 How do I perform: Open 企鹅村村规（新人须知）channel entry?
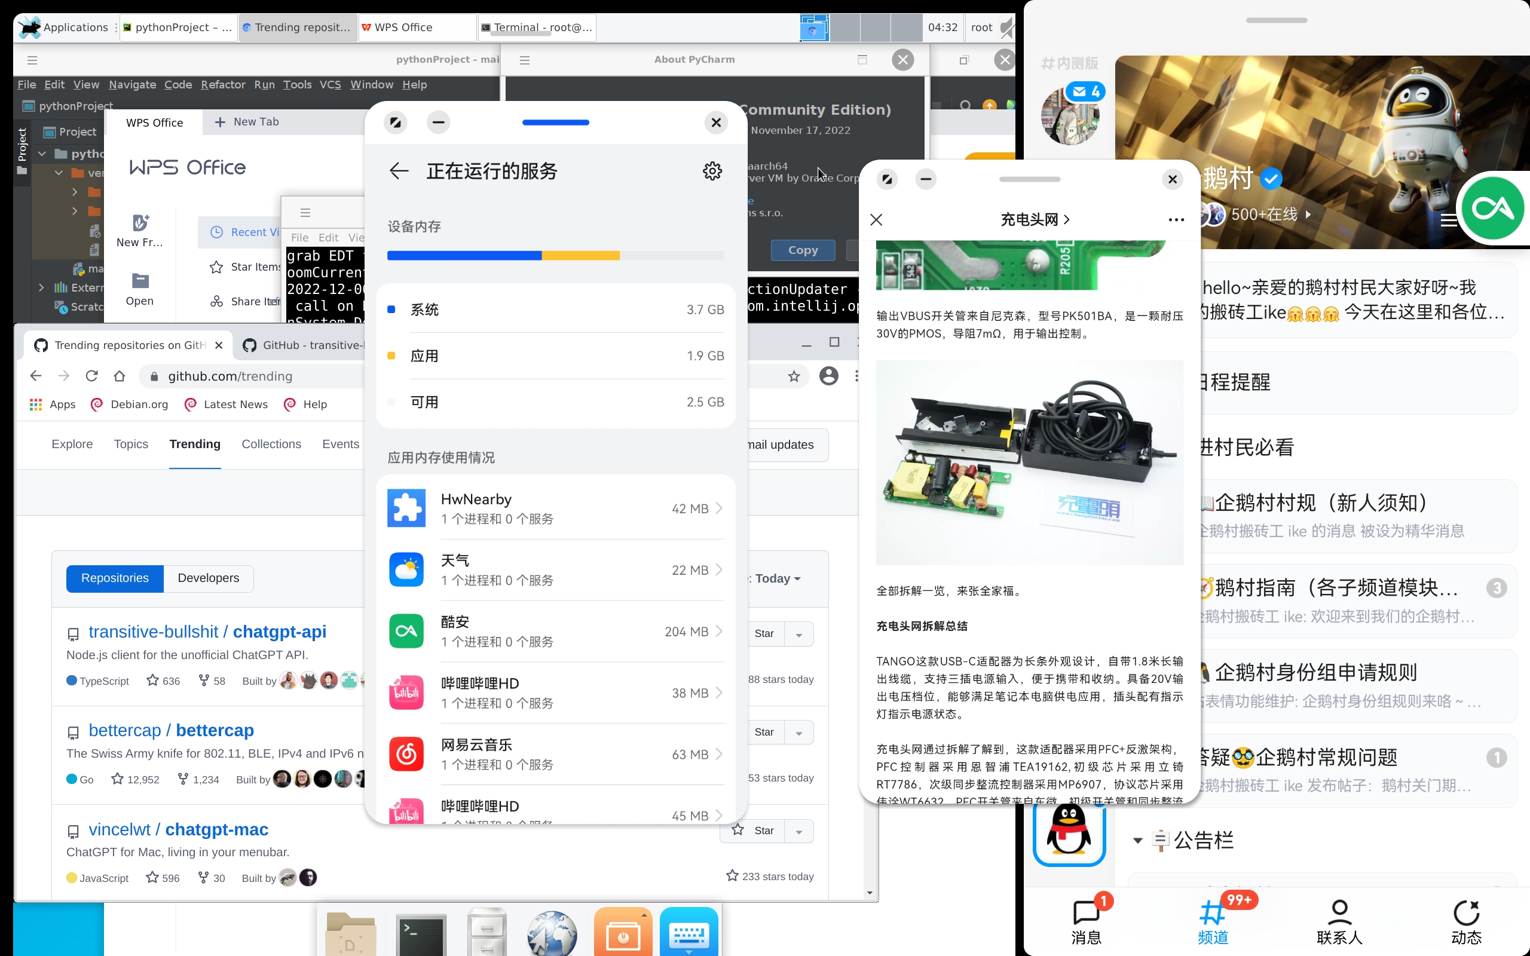pos(1356,515)
